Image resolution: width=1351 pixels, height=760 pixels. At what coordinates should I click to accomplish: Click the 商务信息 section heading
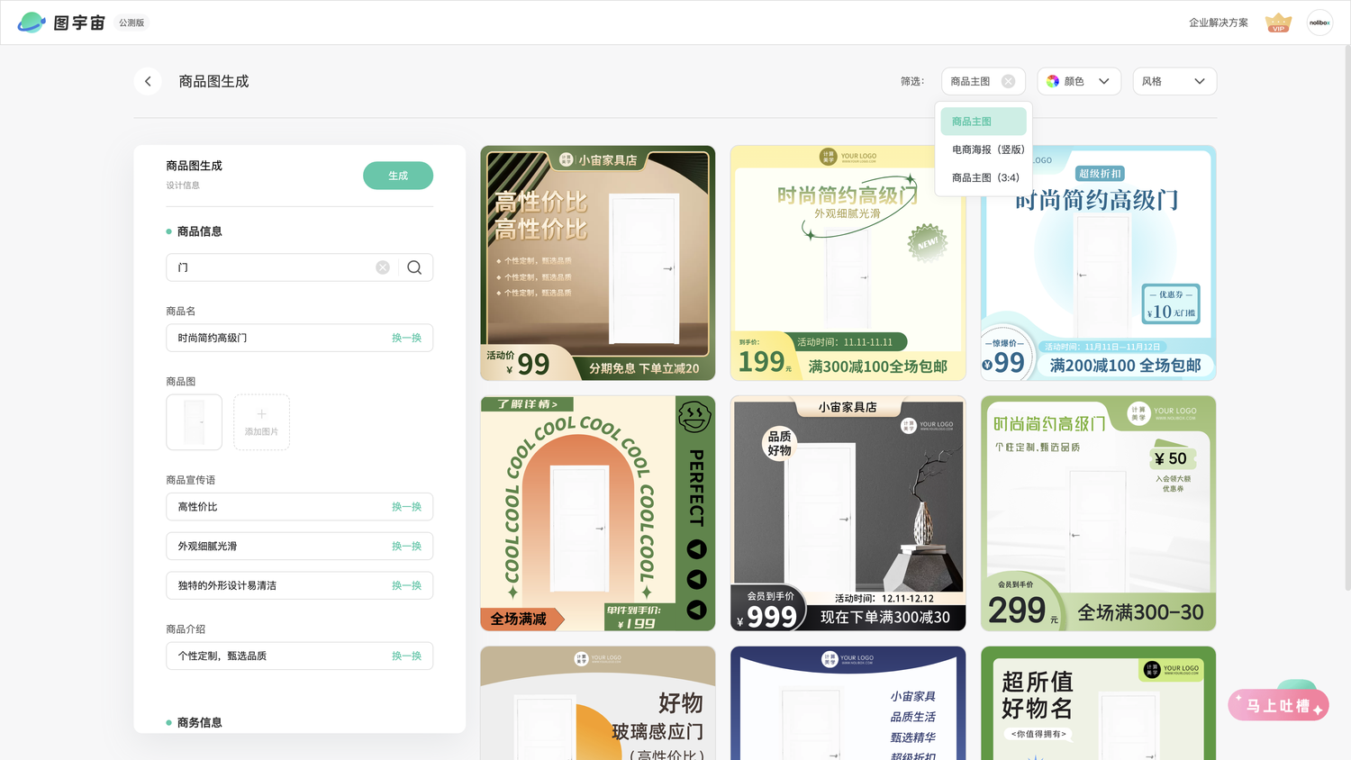199,722
